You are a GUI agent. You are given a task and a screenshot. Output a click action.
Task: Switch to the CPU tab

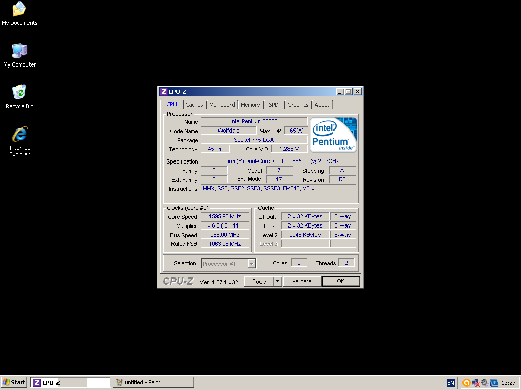pyautogui.click(x=172, y=104)
